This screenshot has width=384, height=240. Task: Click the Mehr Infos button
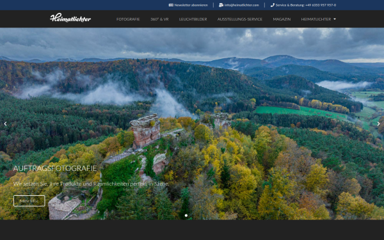coord(29,201)
